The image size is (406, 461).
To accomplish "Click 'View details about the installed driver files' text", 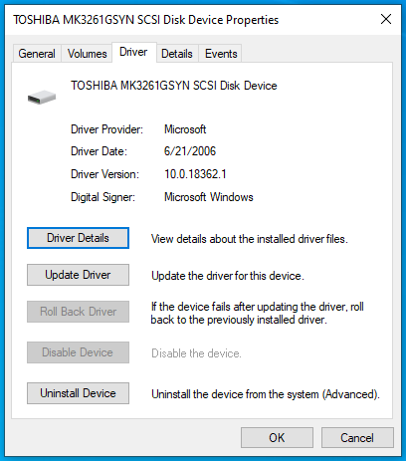I will pos(250,239).
